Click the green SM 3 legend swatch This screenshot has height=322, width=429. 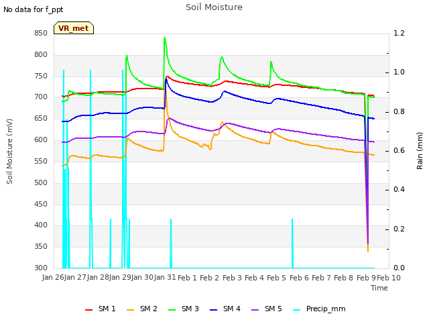point(172,310)
